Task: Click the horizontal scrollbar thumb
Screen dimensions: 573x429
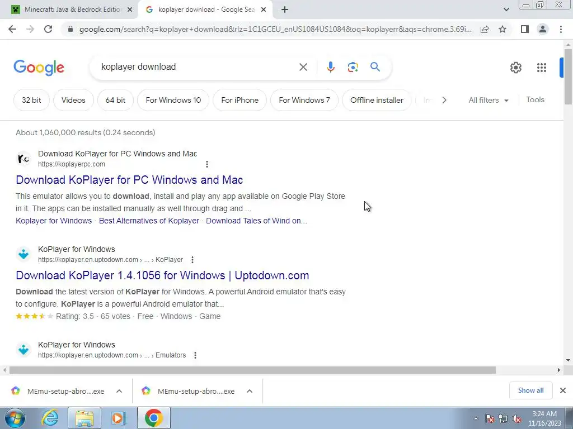Action: tap(252, 370)
